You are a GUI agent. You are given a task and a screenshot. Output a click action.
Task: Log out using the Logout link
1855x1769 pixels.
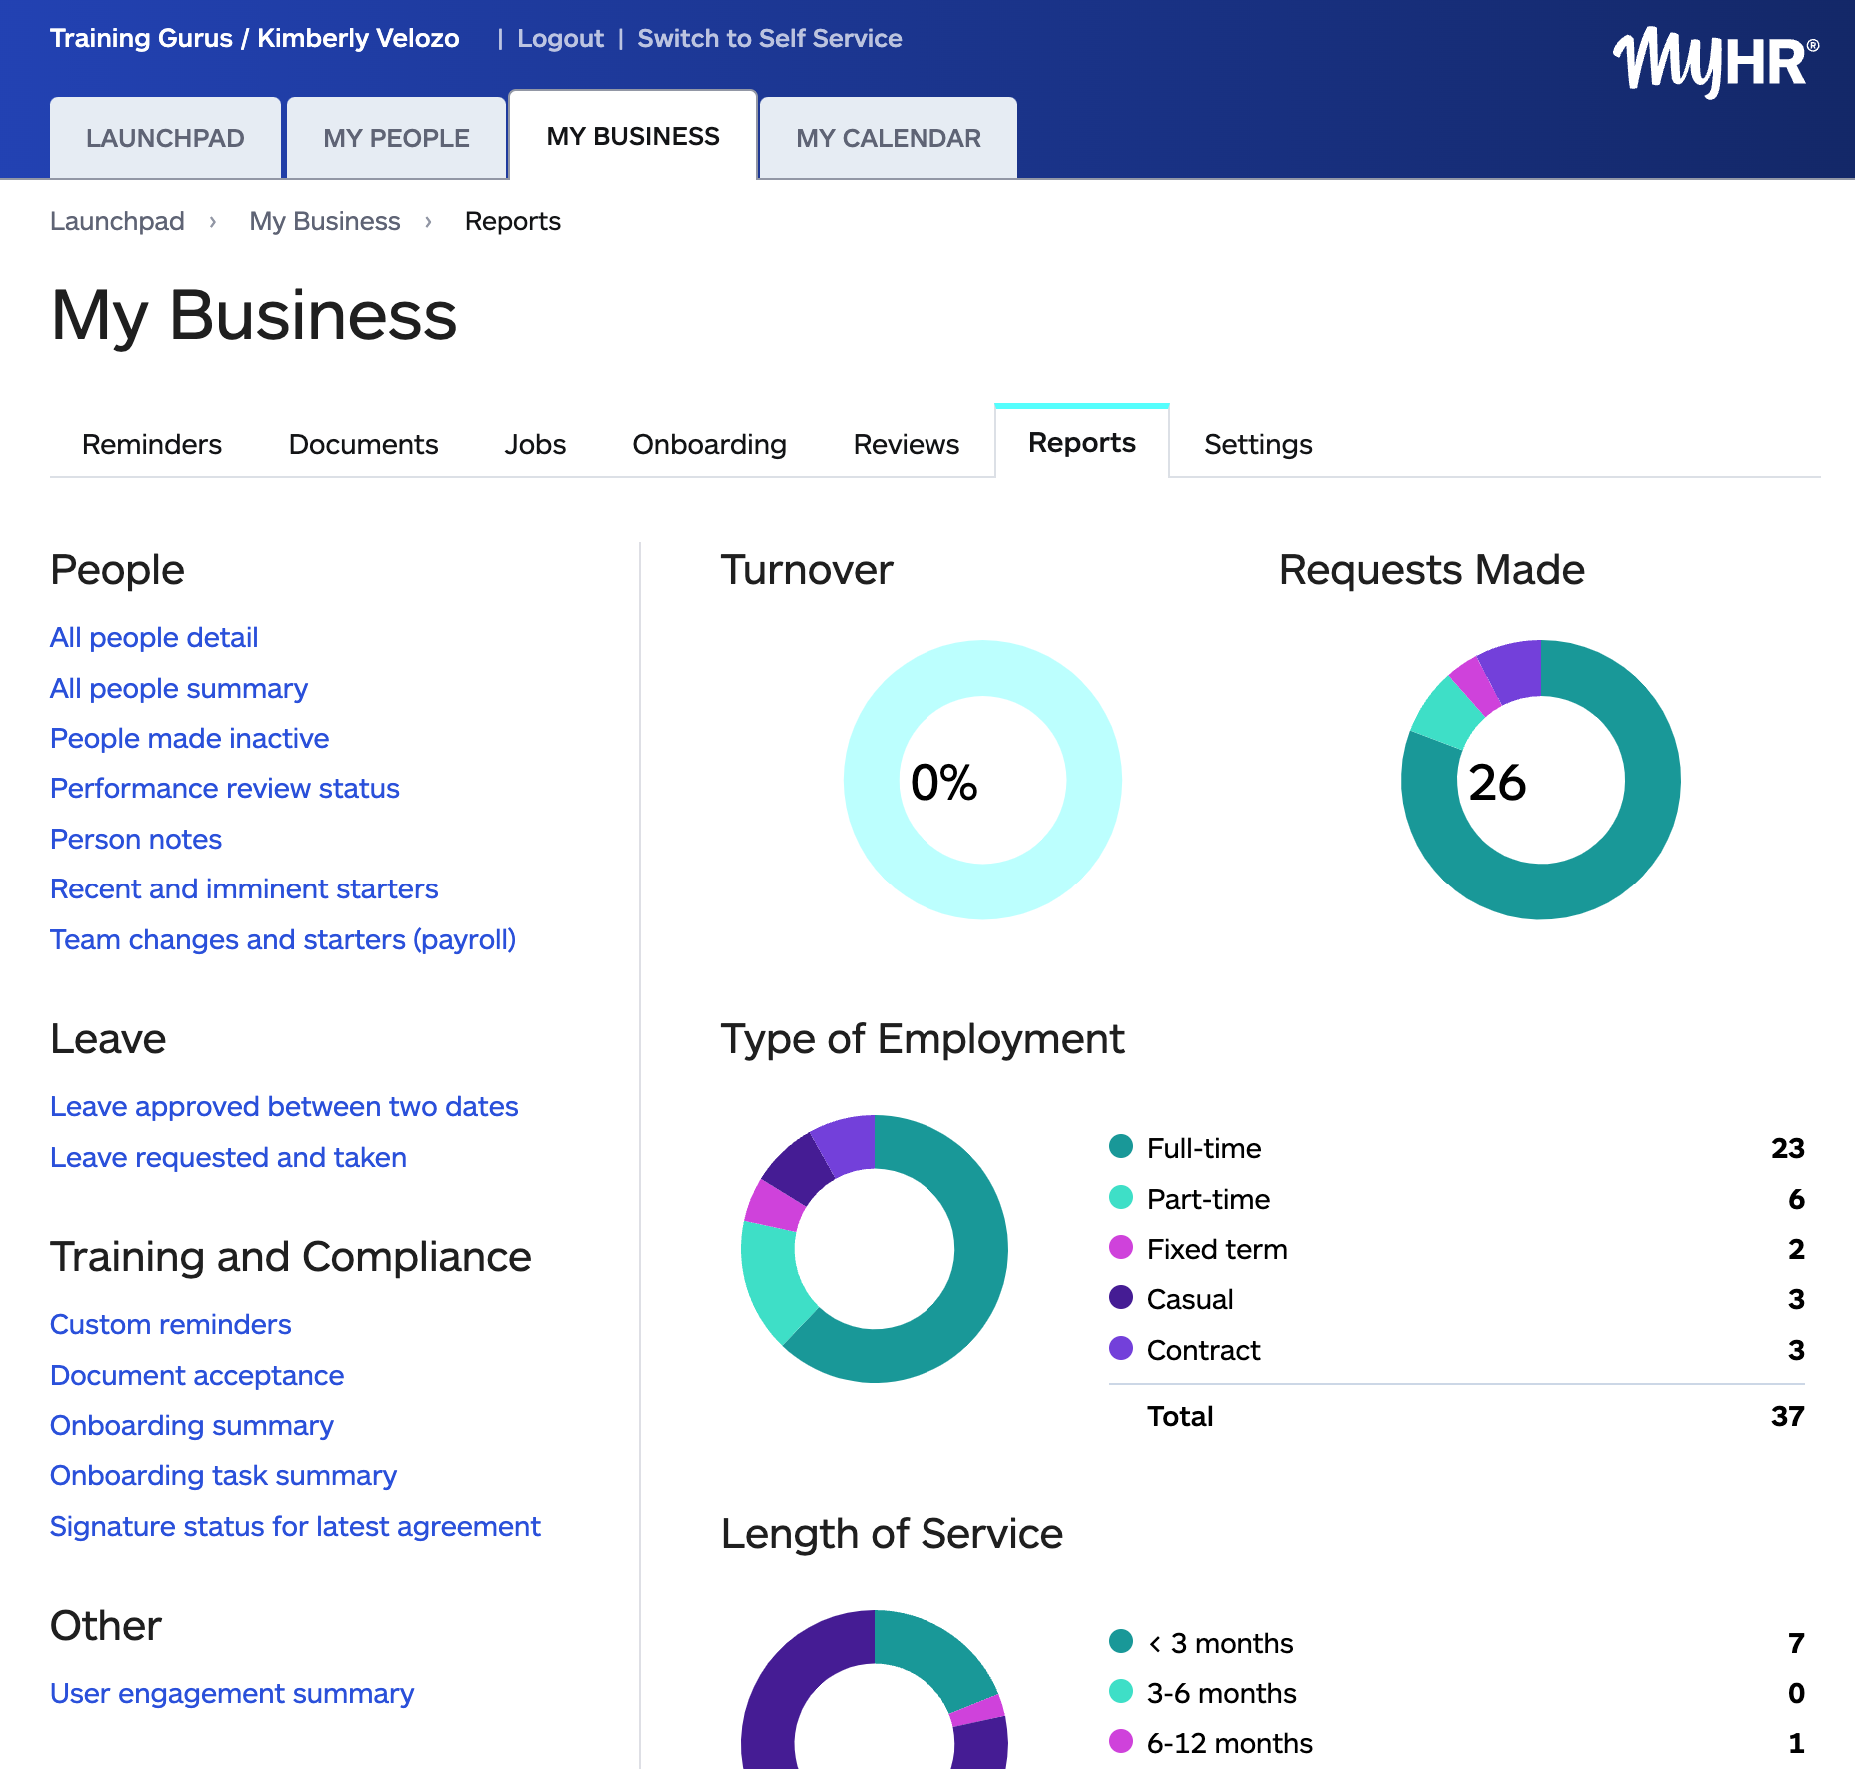point(559,38)
